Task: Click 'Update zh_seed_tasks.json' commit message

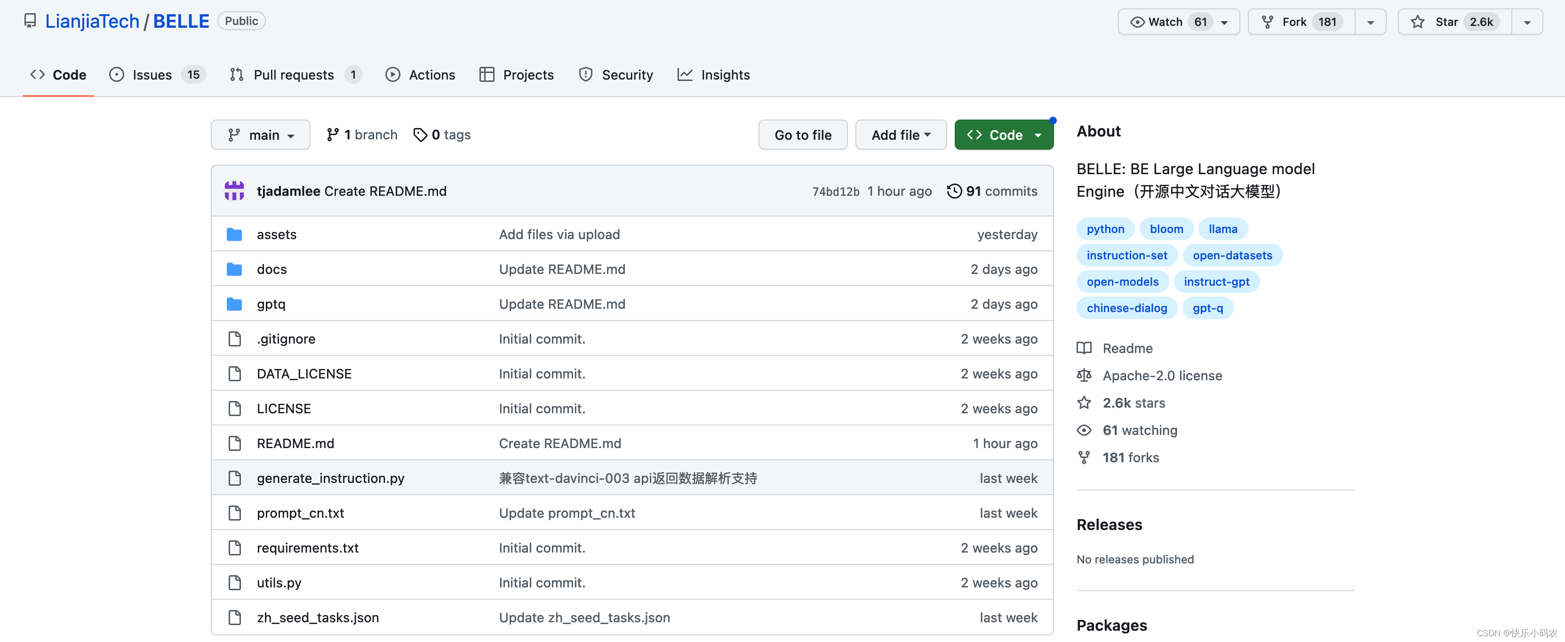Action: pos(584,618)
